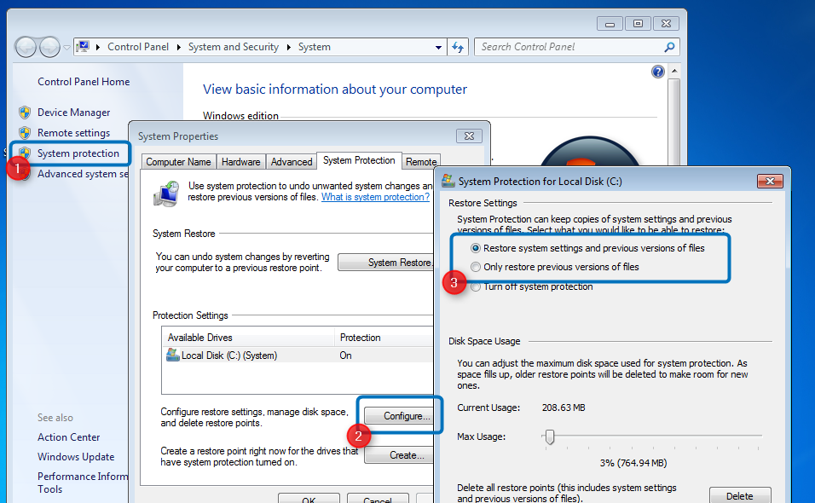Switch to the Hardware tab
The width and height of the screenshot is (815, 503).
click(240, 162)
